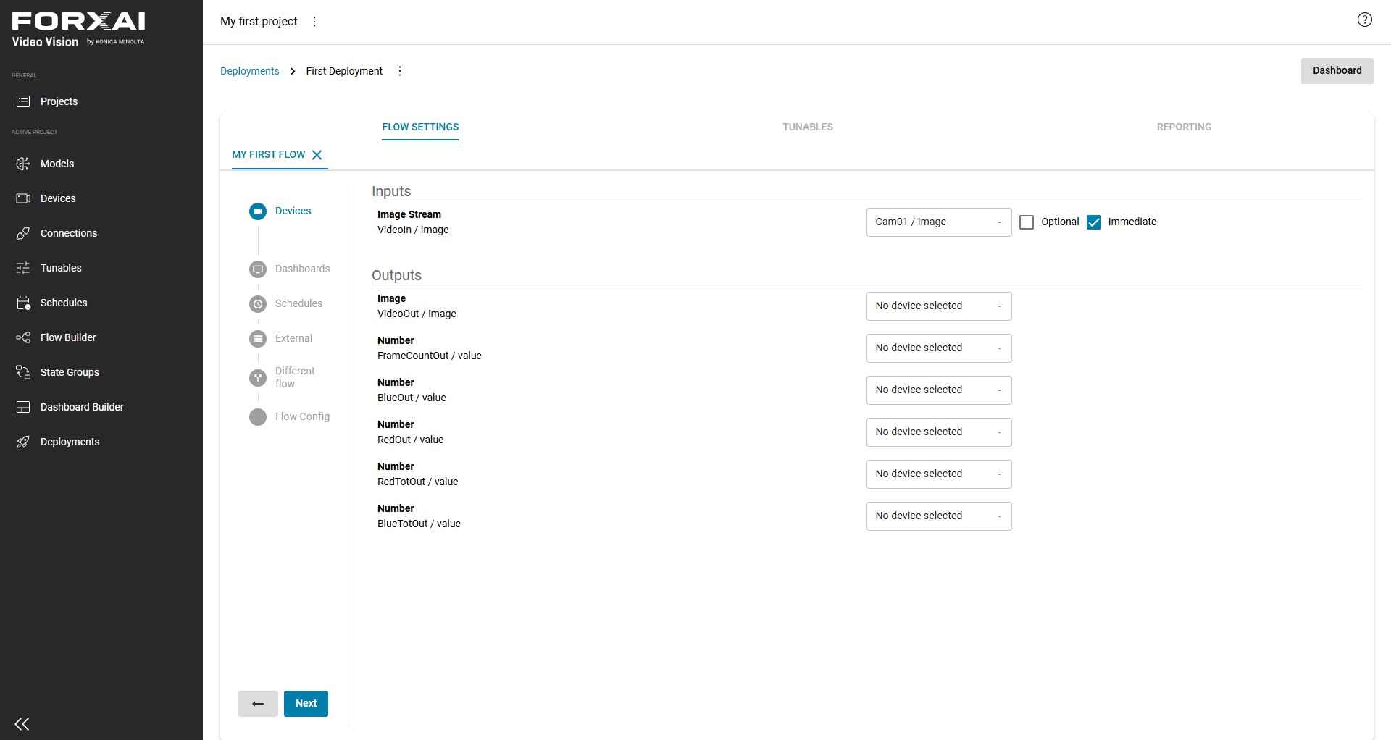Follow the Deployments breadcrumb link

249,71
